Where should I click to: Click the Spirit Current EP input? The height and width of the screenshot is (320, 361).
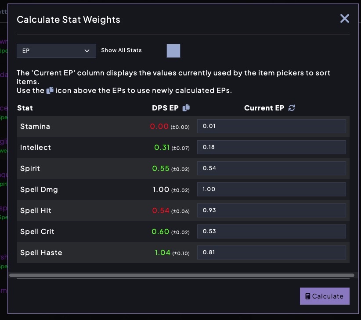click(271, 168)
